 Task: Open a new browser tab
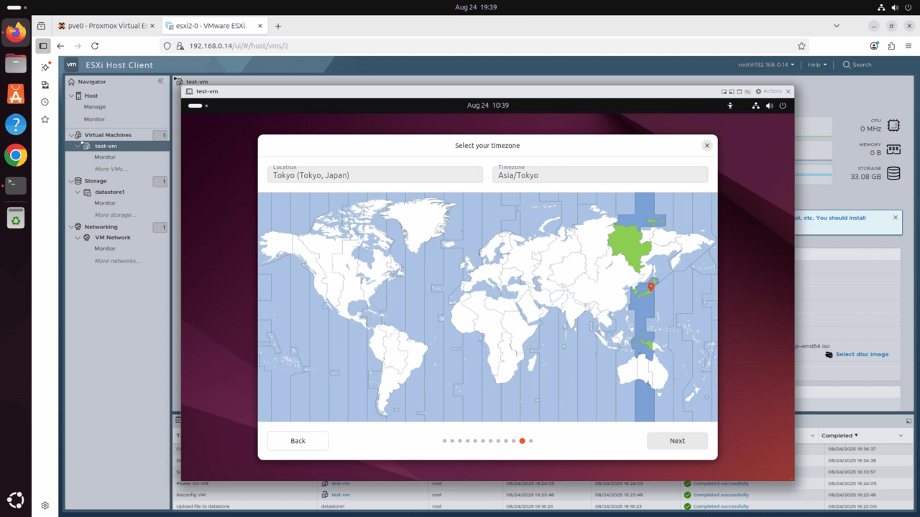click(x=278, y=26)
